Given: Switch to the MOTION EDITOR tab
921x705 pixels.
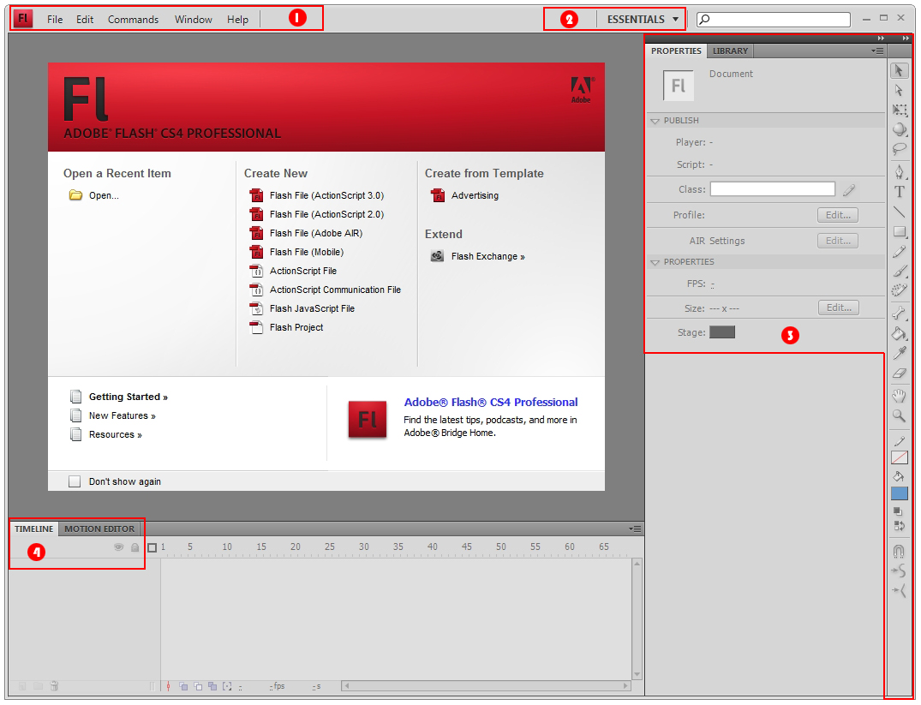Looking at the screenshot, I should click(99, 529).
